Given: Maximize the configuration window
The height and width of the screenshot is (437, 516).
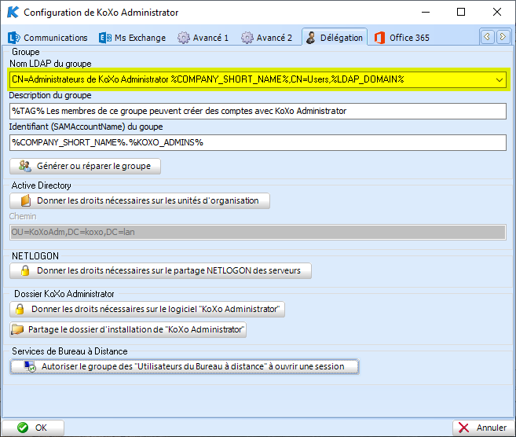Looking at the screenshot, I should pos(461,13).
